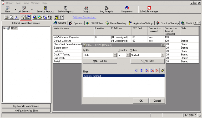Insert an opening parenthesis in the filter

pyautogui.click(x=136, y=70)
